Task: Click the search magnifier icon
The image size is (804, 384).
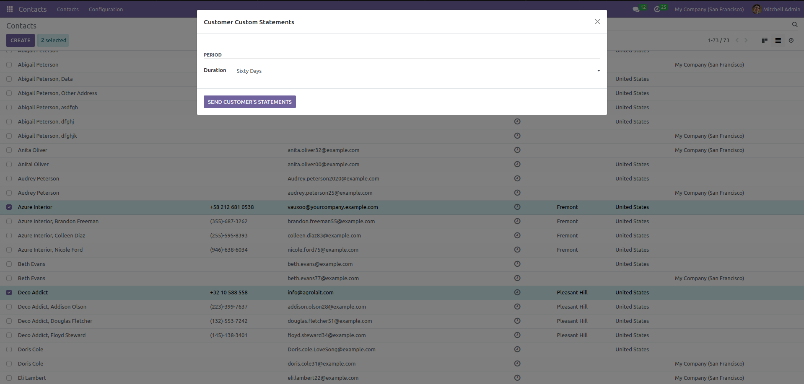Action: pos(795,25)
